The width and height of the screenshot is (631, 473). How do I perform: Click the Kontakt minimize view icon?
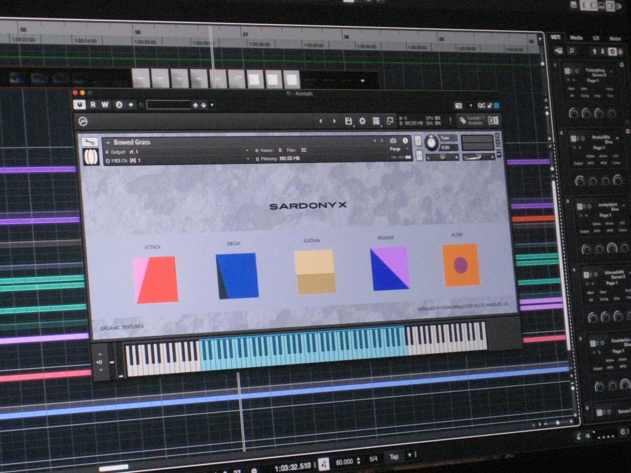click(x=390, y=121)
